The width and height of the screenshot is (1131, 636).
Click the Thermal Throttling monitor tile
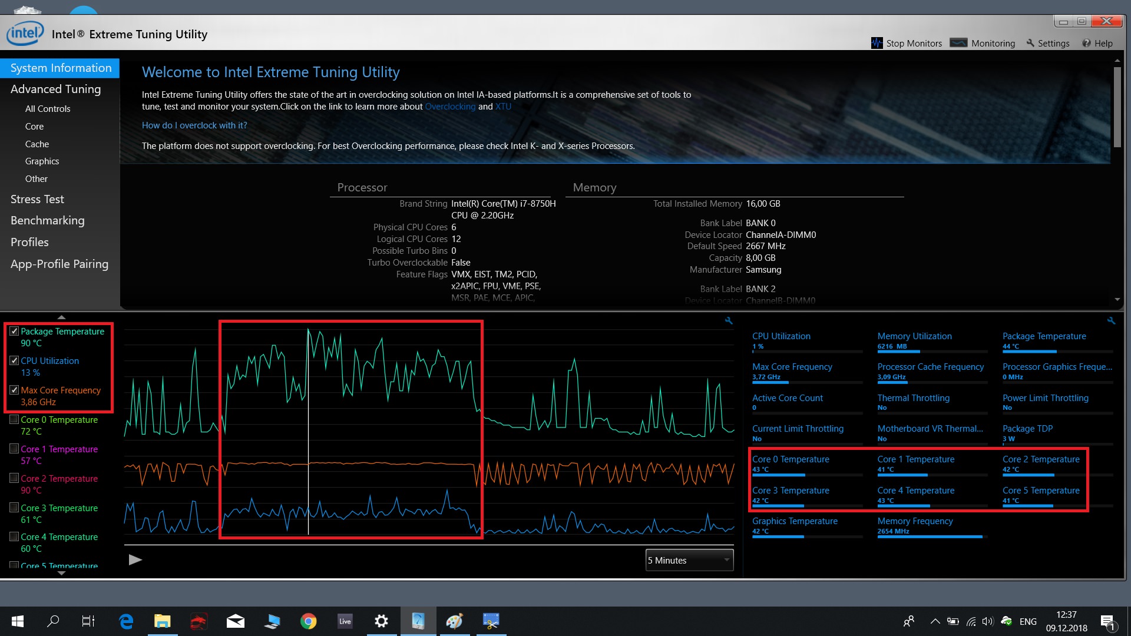click(x=932, y=403)
